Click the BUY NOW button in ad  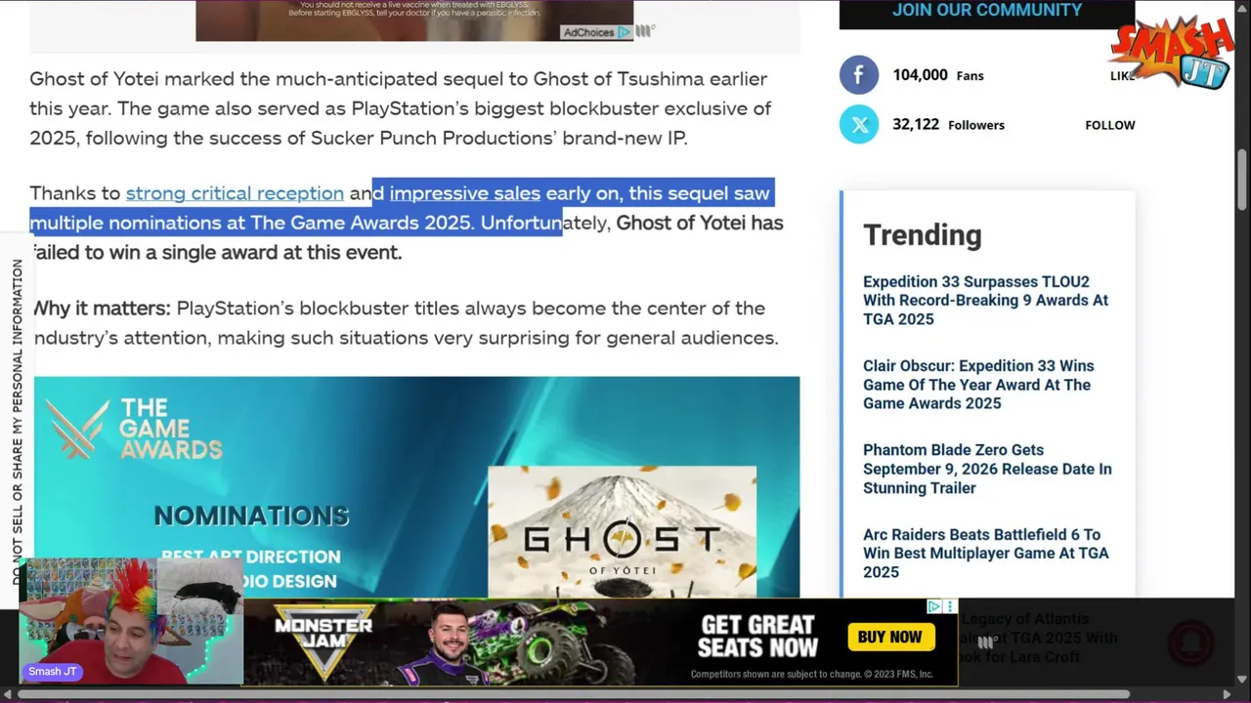pos(889,637)
